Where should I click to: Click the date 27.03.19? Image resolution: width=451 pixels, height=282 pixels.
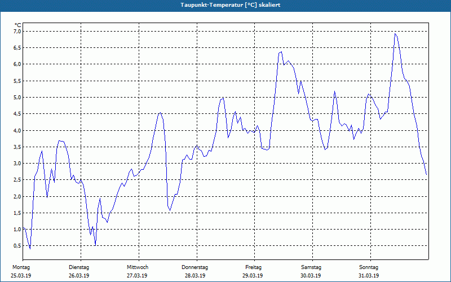pos(137,276)
